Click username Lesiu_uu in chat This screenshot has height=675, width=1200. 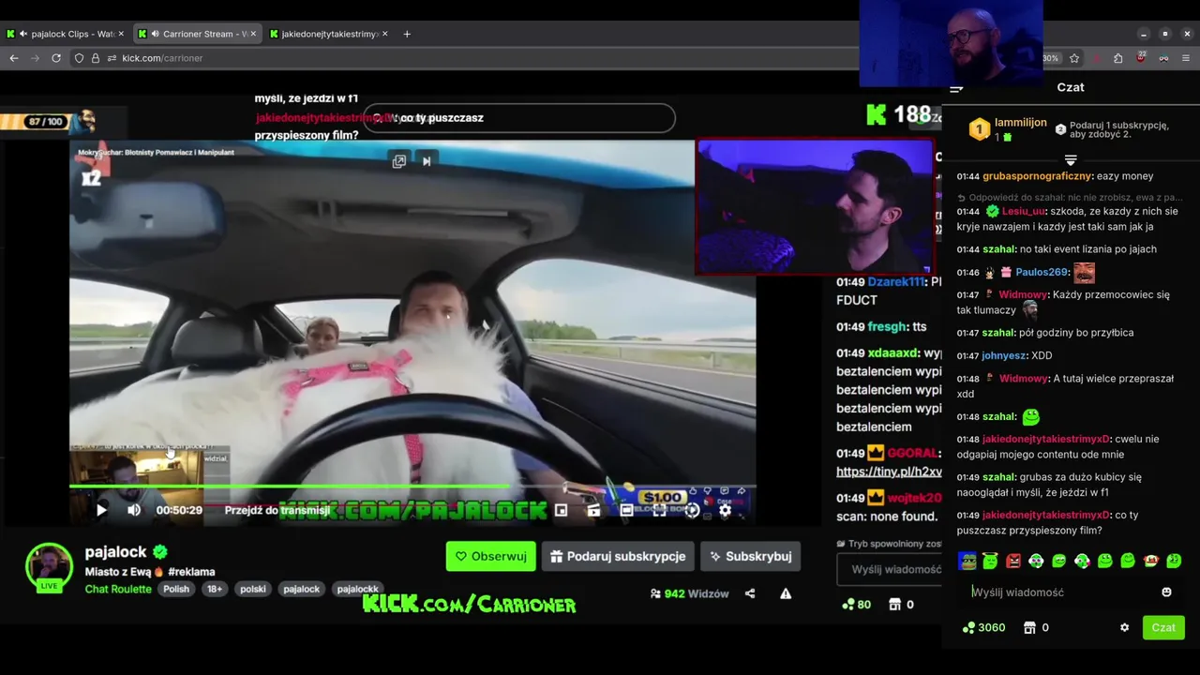click(1024, 211)
